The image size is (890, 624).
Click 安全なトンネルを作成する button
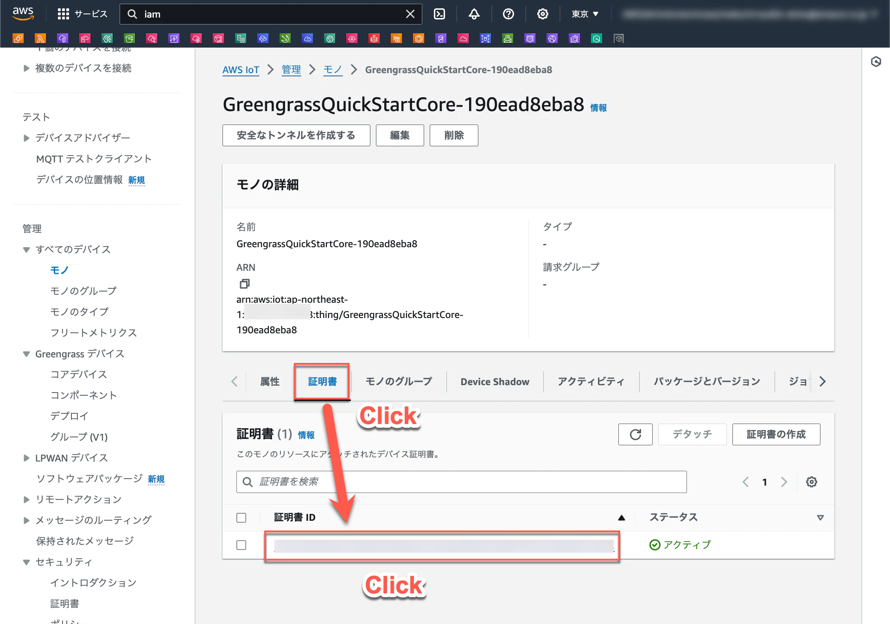[296, 135]
